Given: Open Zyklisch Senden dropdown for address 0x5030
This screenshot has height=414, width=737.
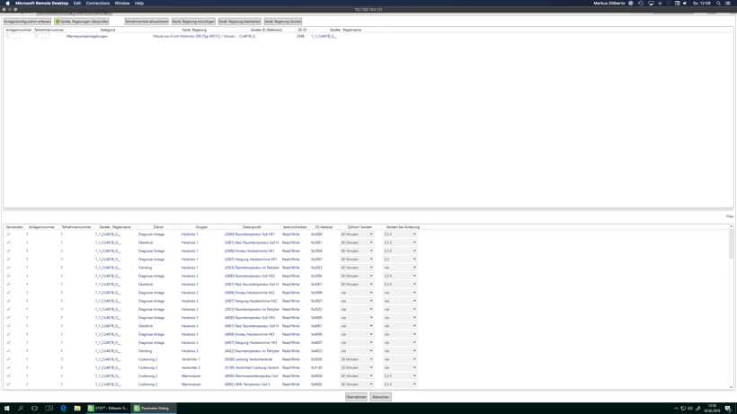Looking at the screenshot, I should (357, 359).
